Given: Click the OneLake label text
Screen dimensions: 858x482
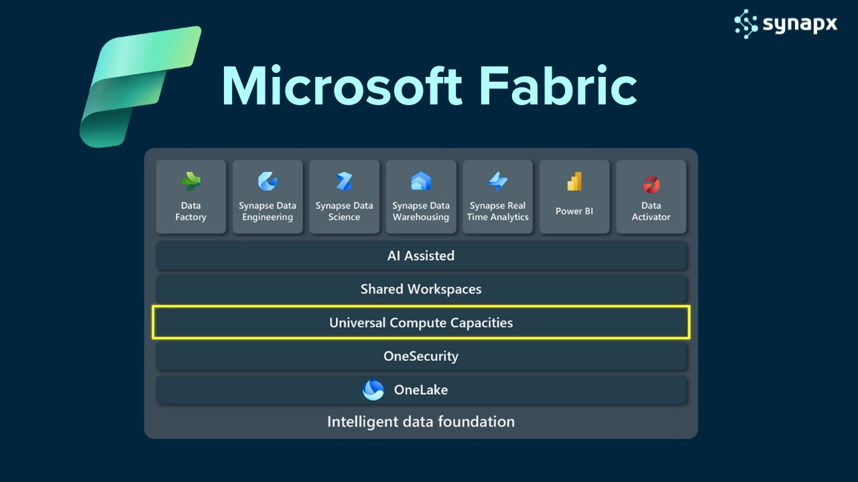Looking at the screenshot, I should [421, 390].
